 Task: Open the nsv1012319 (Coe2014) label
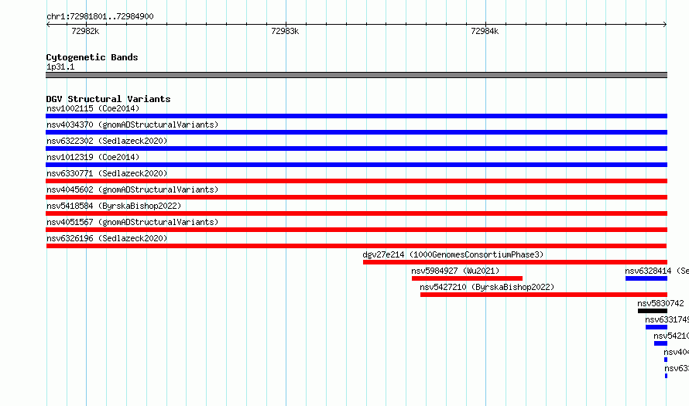click(93, 157)
